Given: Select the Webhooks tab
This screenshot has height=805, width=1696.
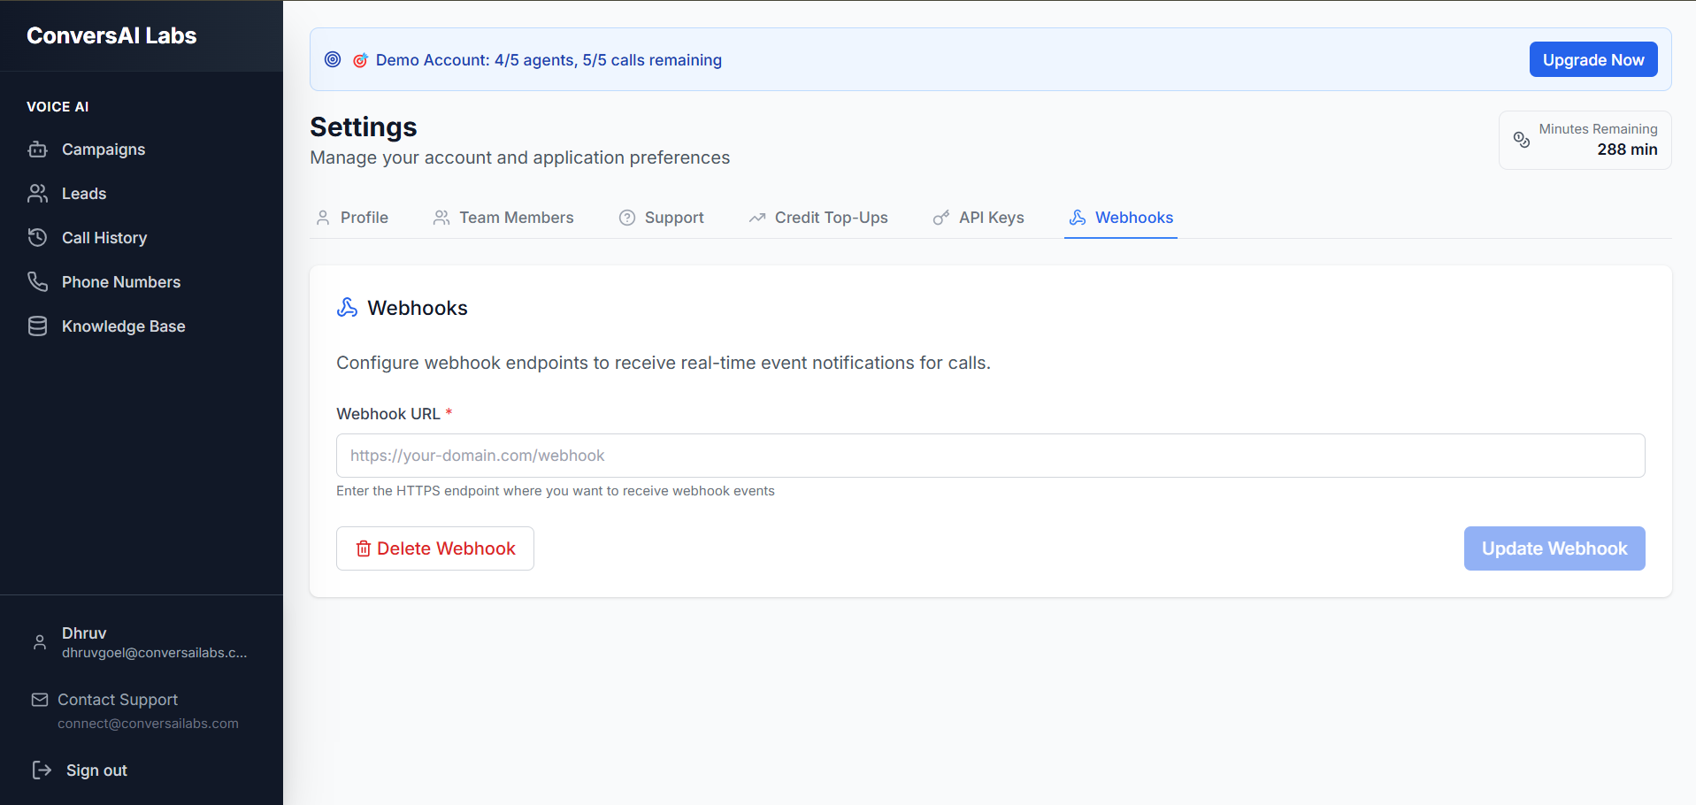Looking at the screenshot, I should 1121,218.
